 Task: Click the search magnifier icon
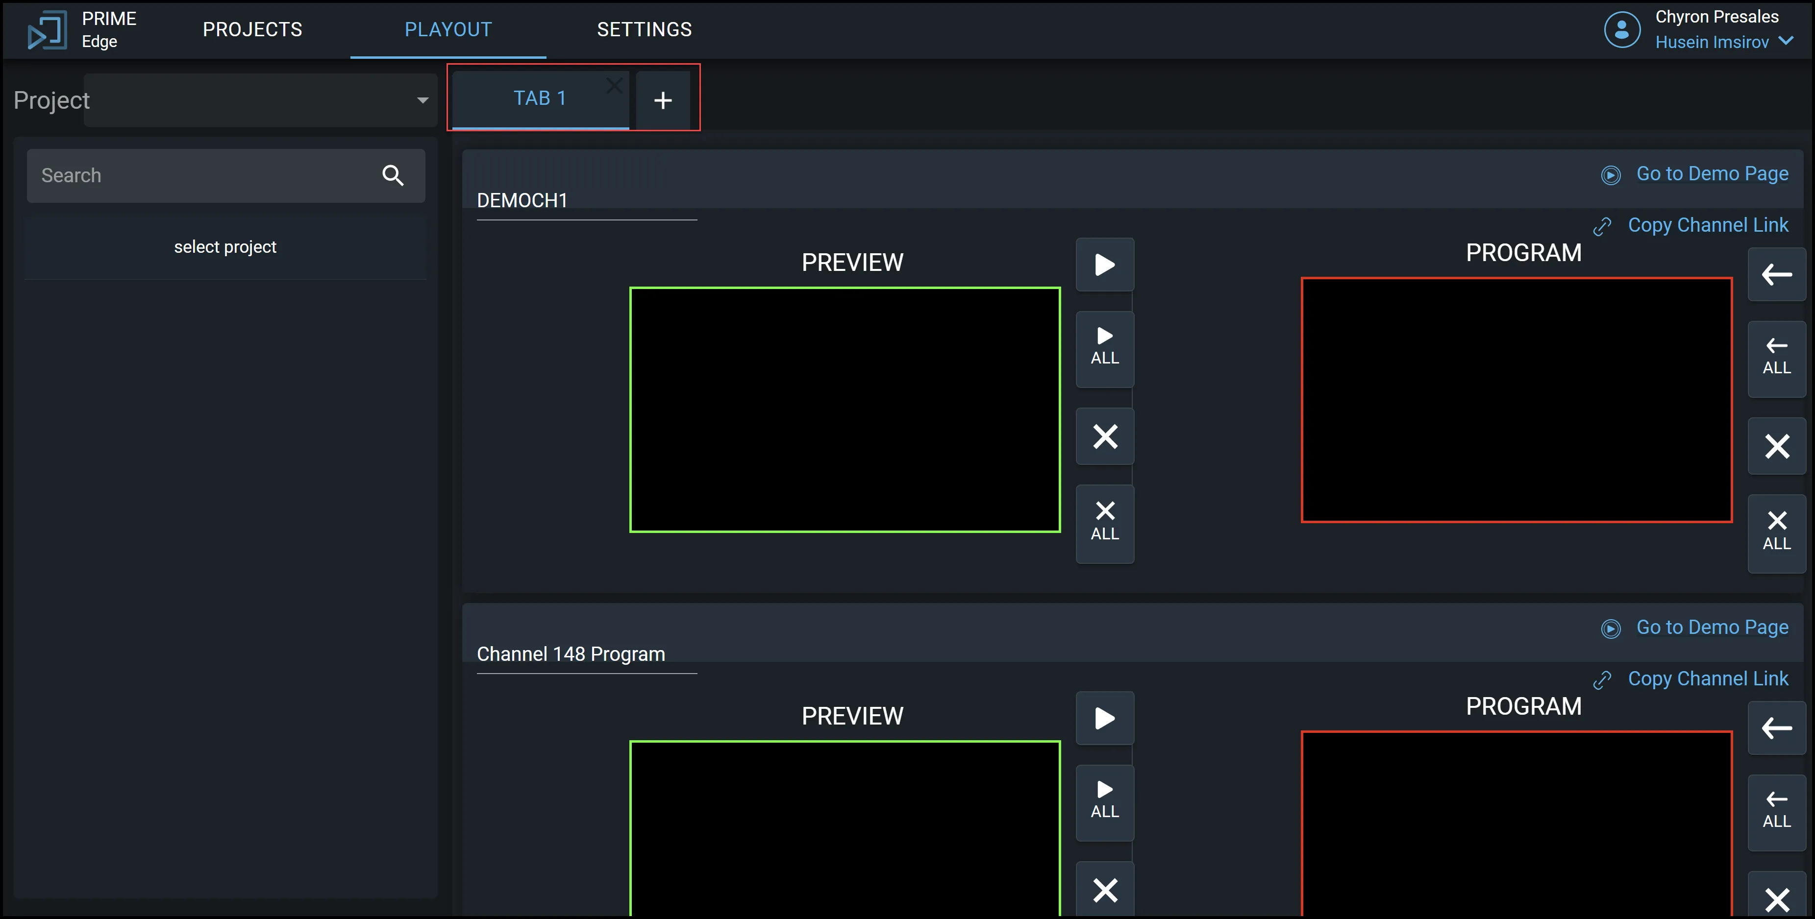click(x=393, y=175)
